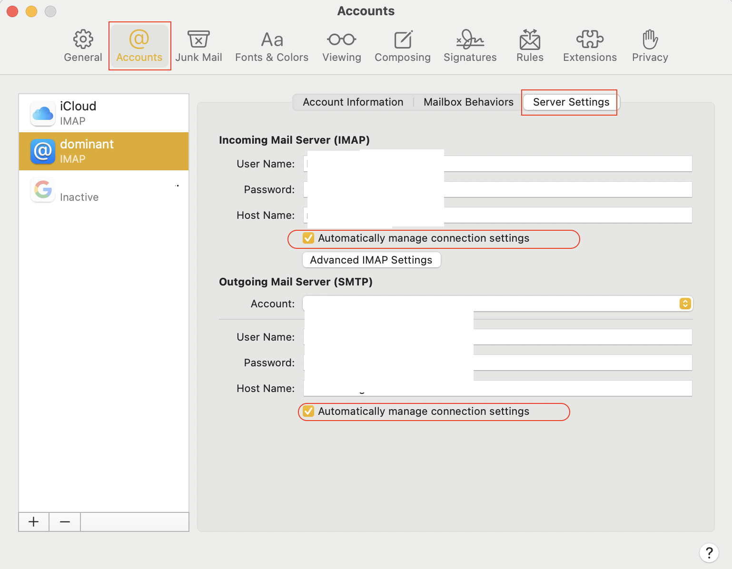Image resolution: width=732 pixels, height=569 pixels.
Task: Open the help question mark button
Action: (709, 552)
